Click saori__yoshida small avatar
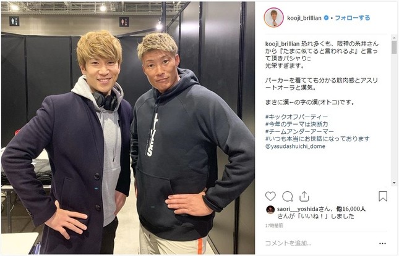 coord(270,210)
